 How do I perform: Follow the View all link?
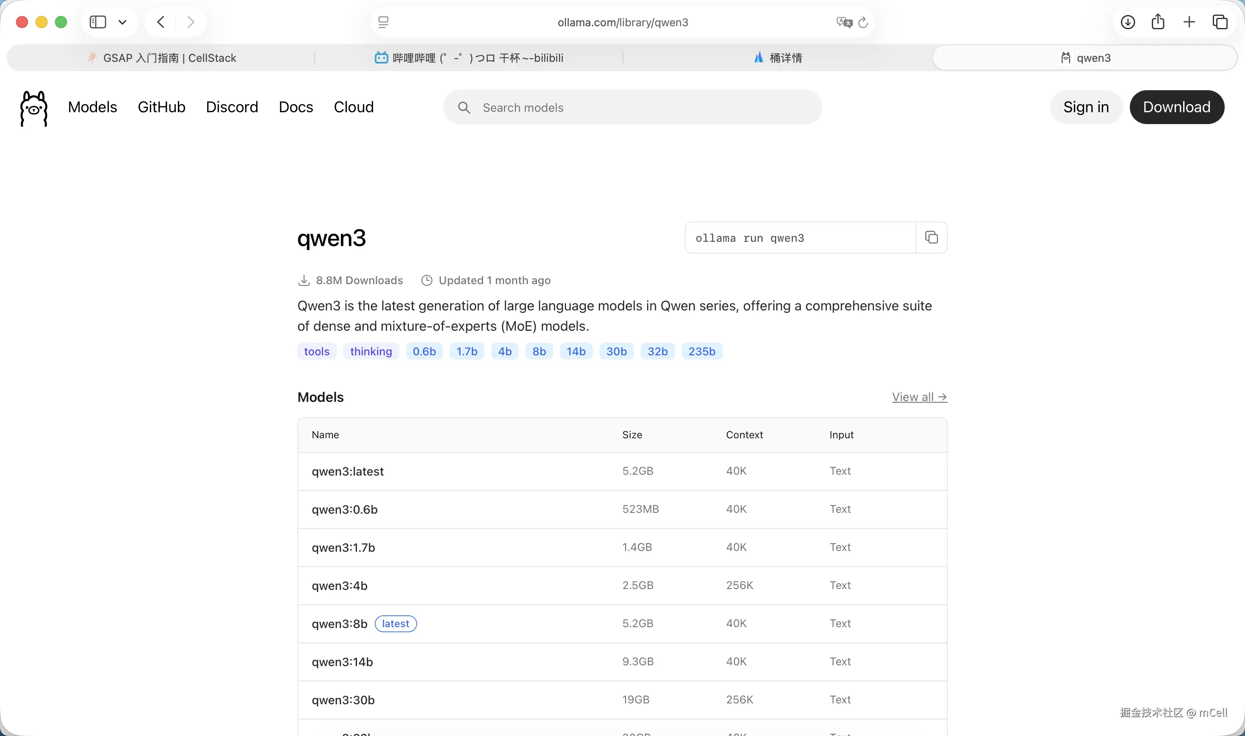(919, 397)
